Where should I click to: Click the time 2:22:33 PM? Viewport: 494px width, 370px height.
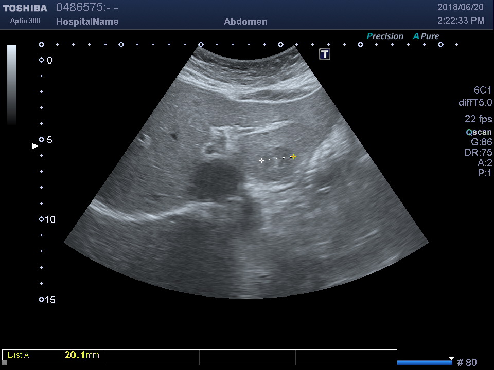tap(461, 21)
